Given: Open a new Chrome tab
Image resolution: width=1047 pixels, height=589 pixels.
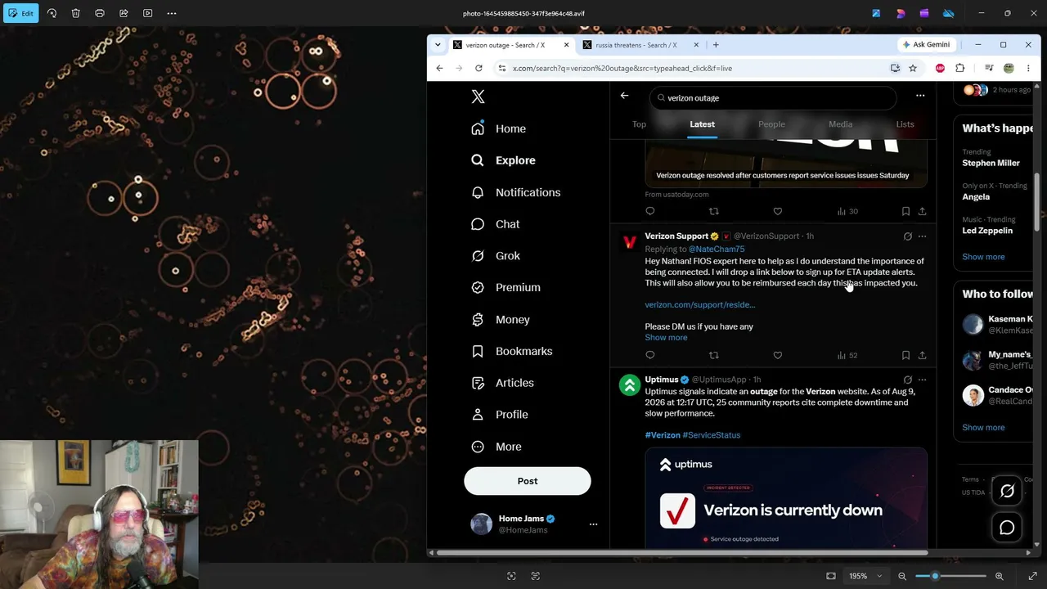Looking at the screenshot, I should pyautogui.click(x=716, y=45).
